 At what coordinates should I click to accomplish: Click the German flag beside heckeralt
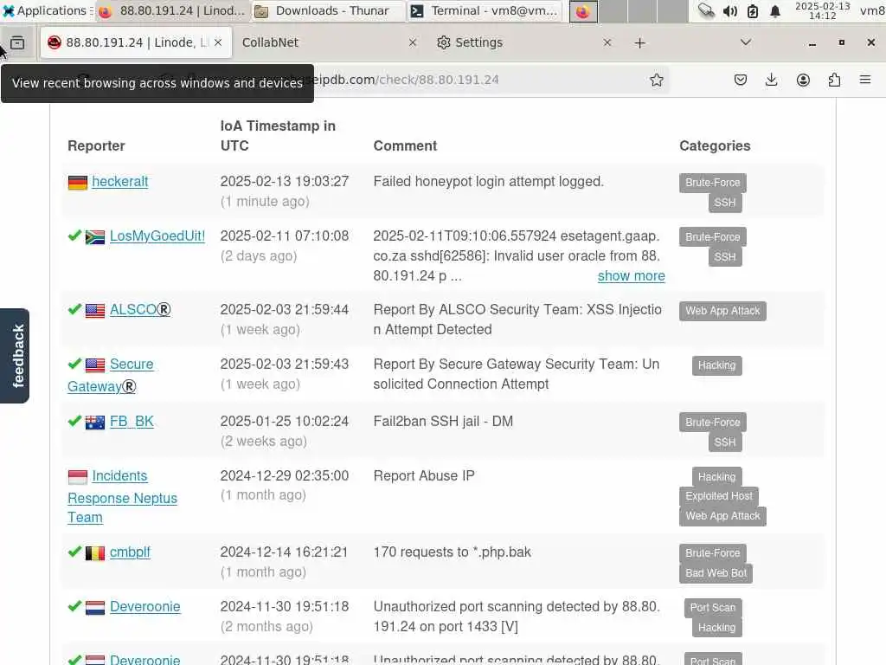(77, 183)
